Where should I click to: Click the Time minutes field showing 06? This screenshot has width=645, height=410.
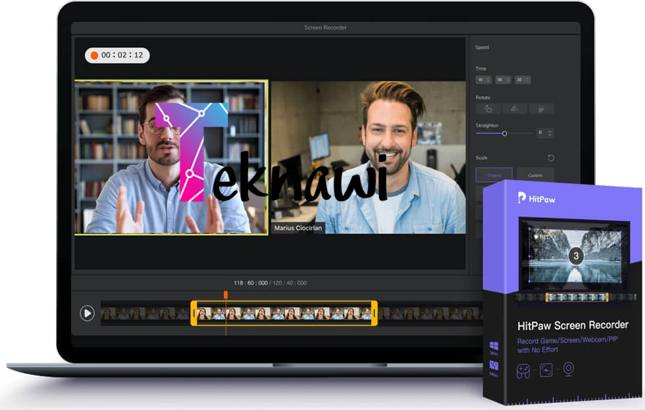pos(503,80)
